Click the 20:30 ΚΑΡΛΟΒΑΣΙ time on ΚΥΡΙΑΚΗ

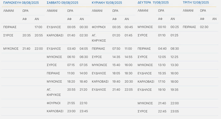[x=129, y=81]
